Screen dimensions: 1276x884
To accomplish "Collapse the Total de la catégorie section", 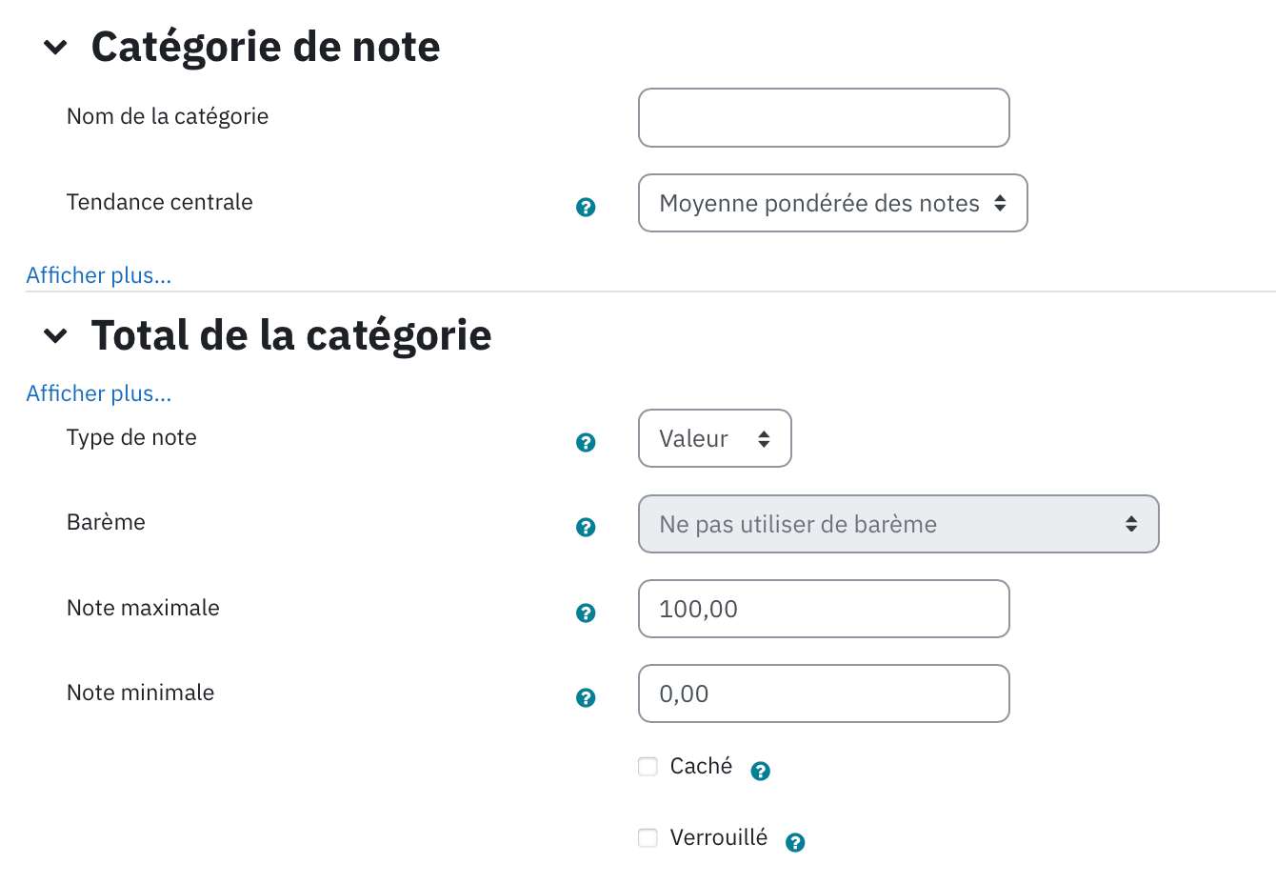I will coord(56,335).
